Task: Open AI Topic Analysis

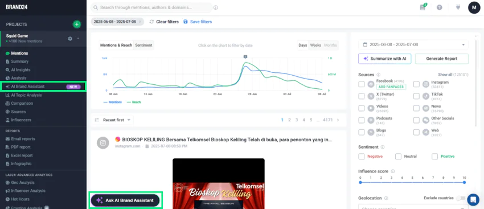Action: (26, 95)
